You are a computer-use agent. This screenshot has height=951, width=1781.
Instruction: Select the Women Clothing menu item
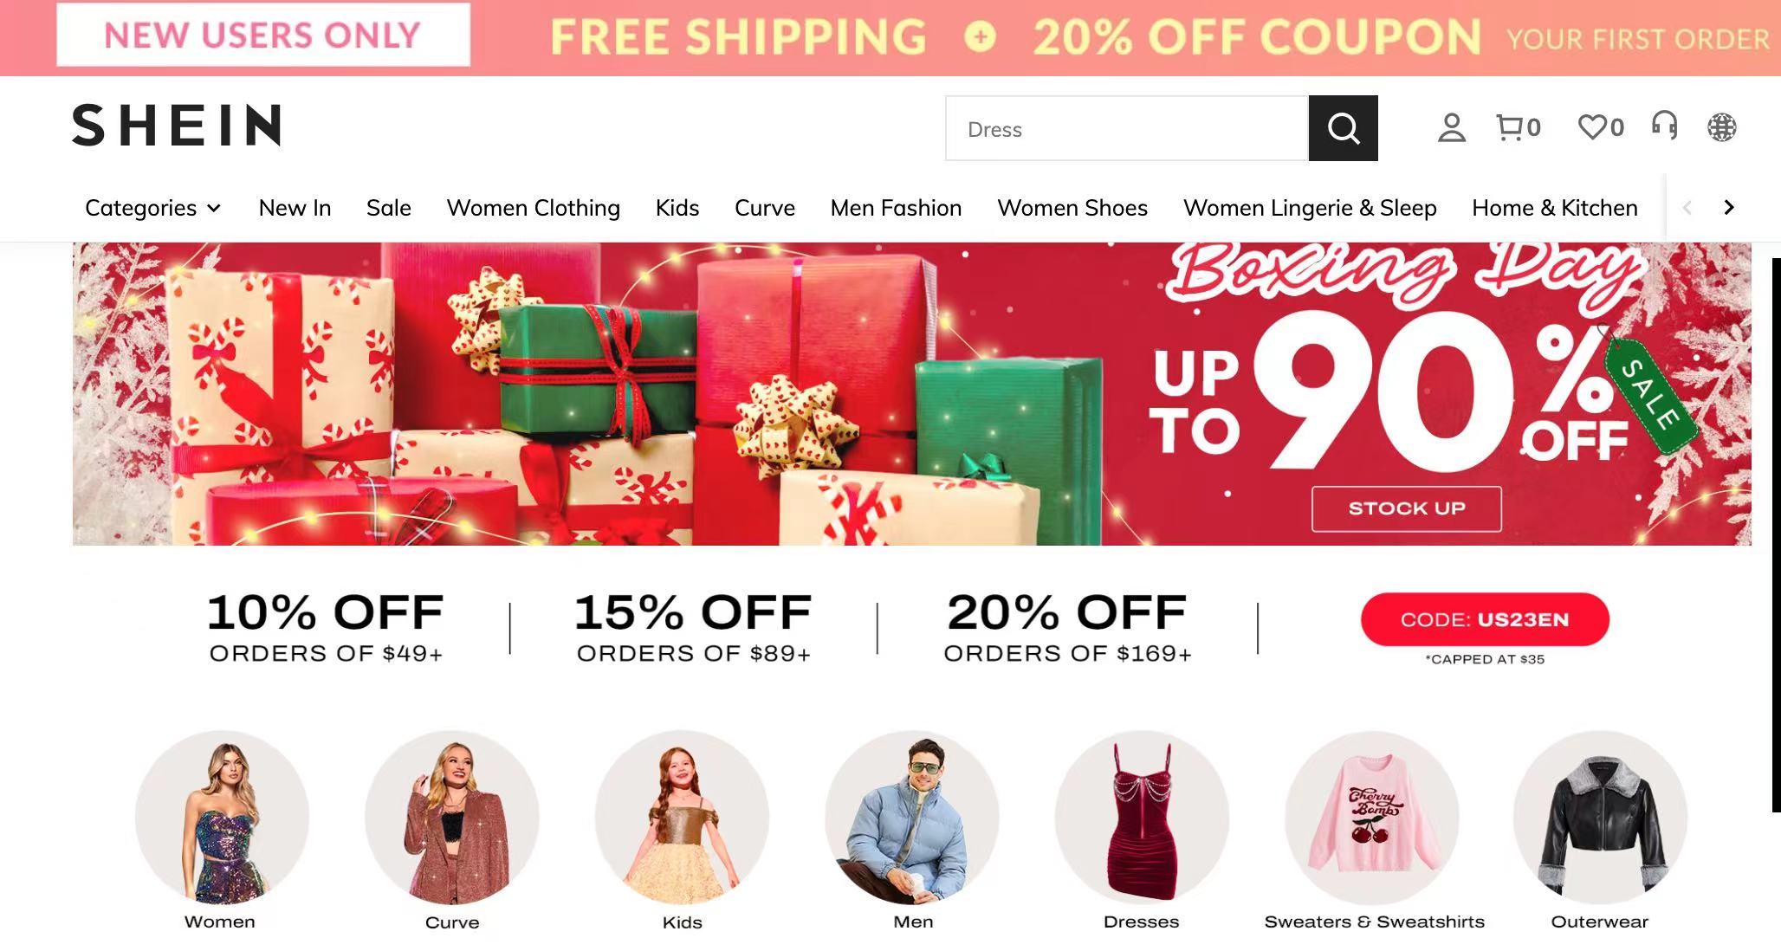click(533, 208)
